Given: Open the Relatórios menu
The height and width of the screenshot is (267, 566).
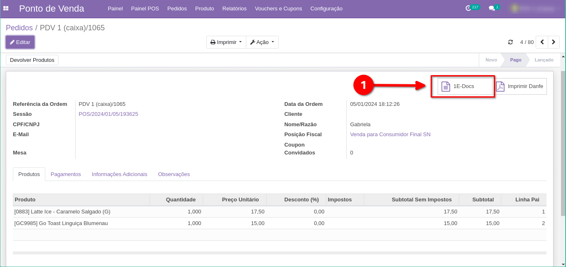Looking at the screenshot, I should point(234,9).
